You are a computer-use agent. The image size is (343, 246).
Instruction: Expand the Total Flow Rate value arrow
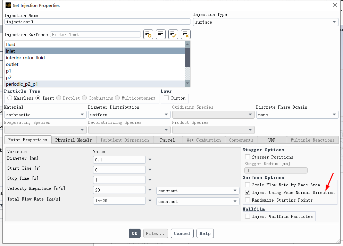(150, 201)
